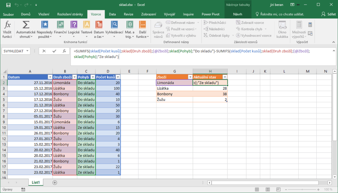Cancel formula entry with the X icon

(44, 51)
